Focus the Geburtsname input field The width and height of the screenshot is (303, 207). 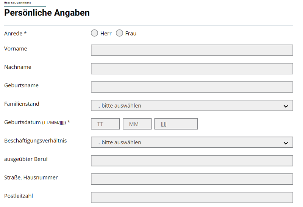coord(192,87)
